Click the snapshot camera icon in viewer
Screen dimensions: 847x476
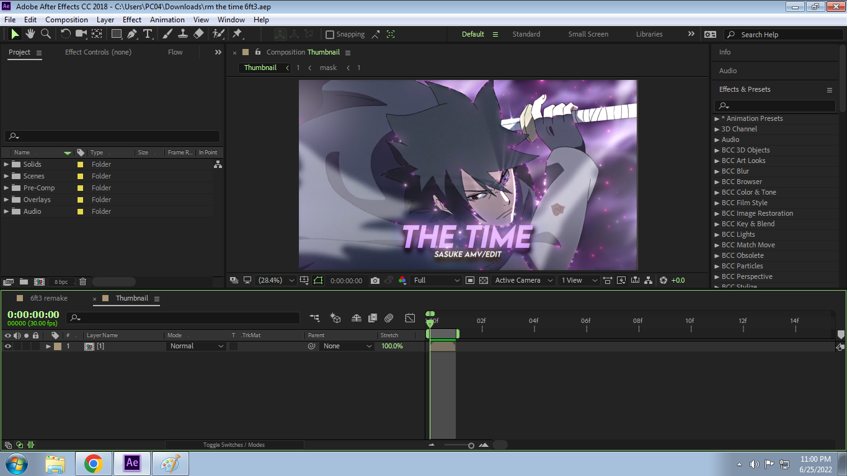[x=375, y=280]
